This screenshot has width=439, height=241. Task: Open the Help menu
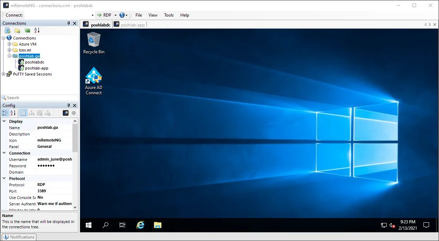(x=185, y=15)
